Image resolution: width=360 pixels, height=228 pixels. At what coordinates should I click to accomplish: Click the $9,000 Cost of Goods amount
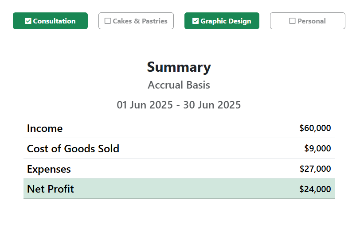(x=317, y=149)
